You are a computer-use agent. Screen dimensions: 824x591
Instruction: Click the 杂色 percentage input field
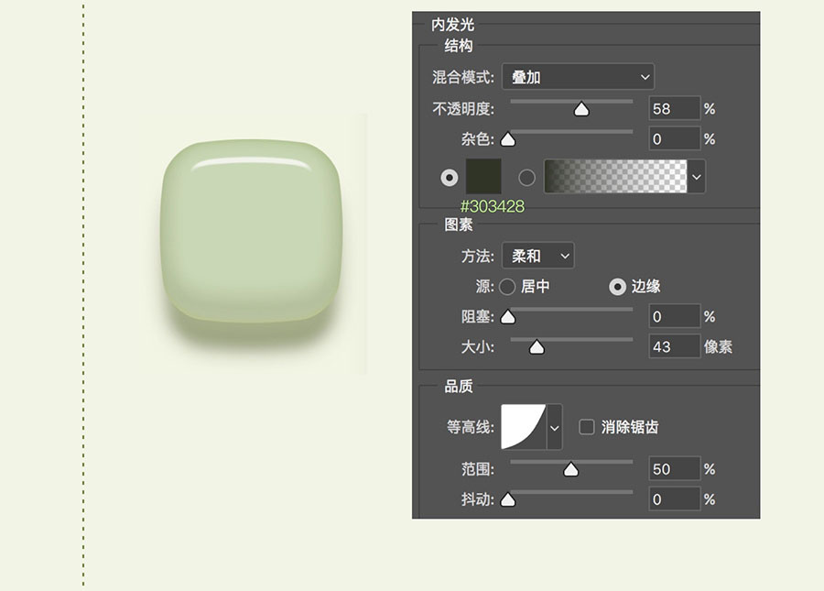674,139
